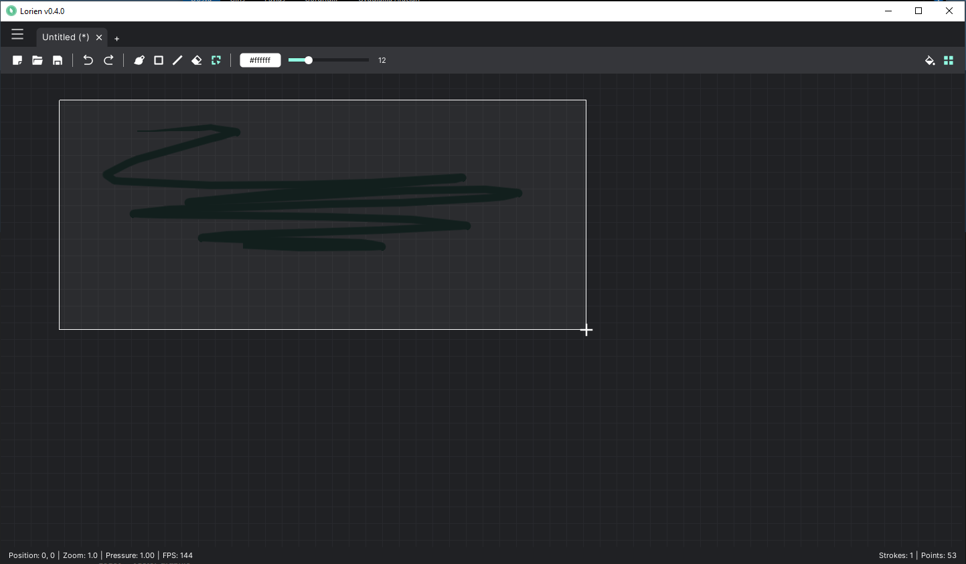This screenshot has width=966, height=564.
Task: Switch to the Untitled tab
Action: [x=67, y=37]
